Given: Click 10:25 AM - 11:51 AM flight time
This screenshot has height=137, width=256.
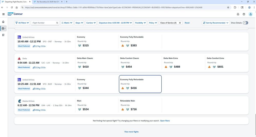Looking at the screenshot, I should coord(29,84).
